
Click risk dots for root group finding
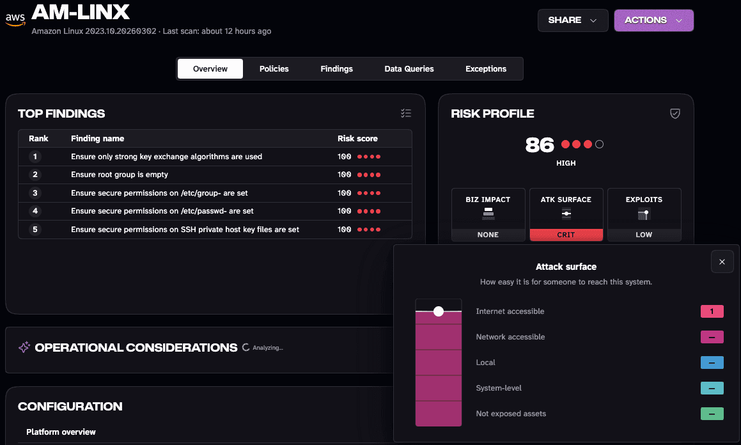(x=369, y=175)
